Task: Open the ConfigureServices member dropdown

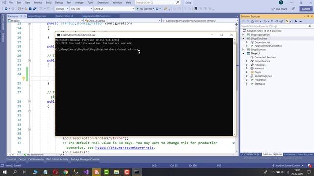Action: [x=200, y=21]
